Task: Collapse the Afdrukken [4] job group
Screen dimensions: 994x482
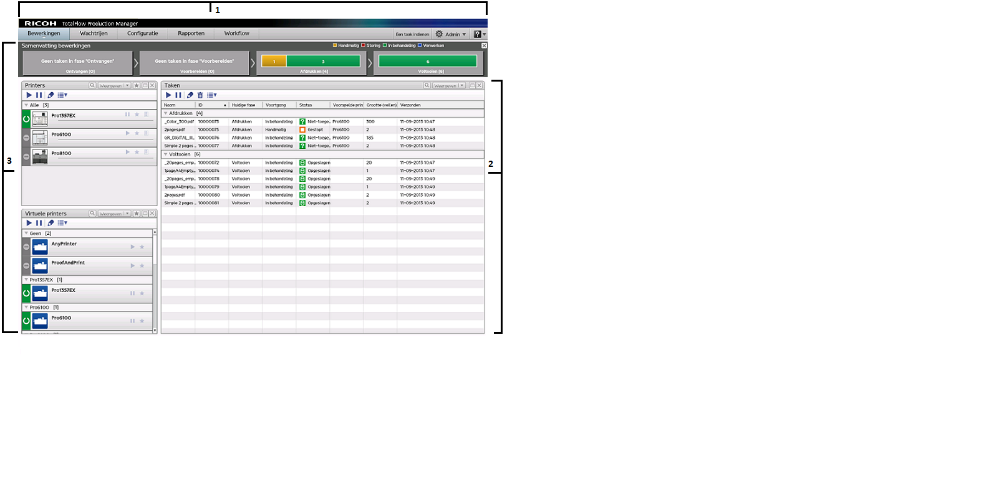Action: (x=165, y=113)
